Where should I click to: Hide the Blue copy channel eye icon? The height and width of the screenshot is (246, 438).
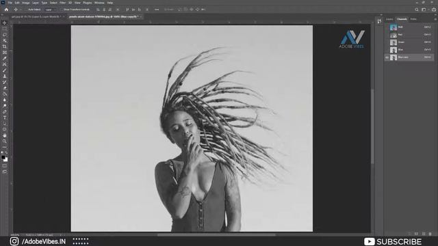(387, 57)
